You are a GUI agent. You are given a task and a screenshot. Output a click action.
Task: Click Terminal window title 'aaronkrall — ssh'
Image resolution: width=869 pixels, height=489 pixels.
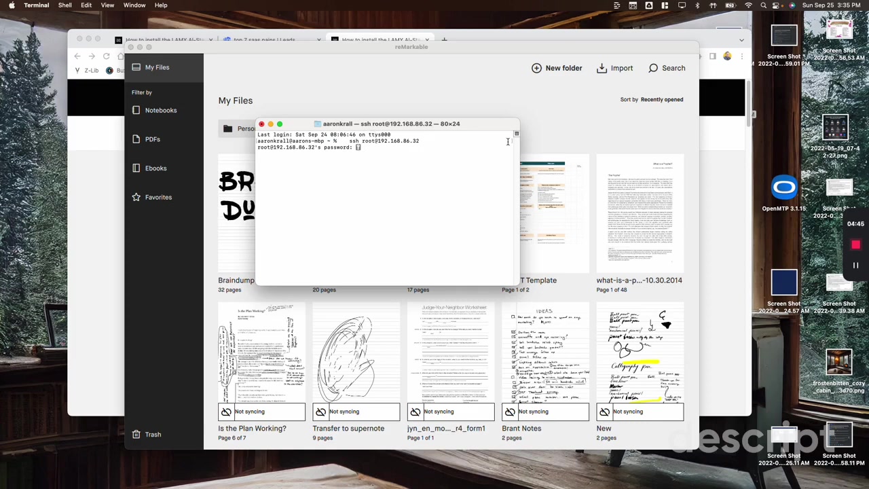pyautogui.click(x=391, y=124)
